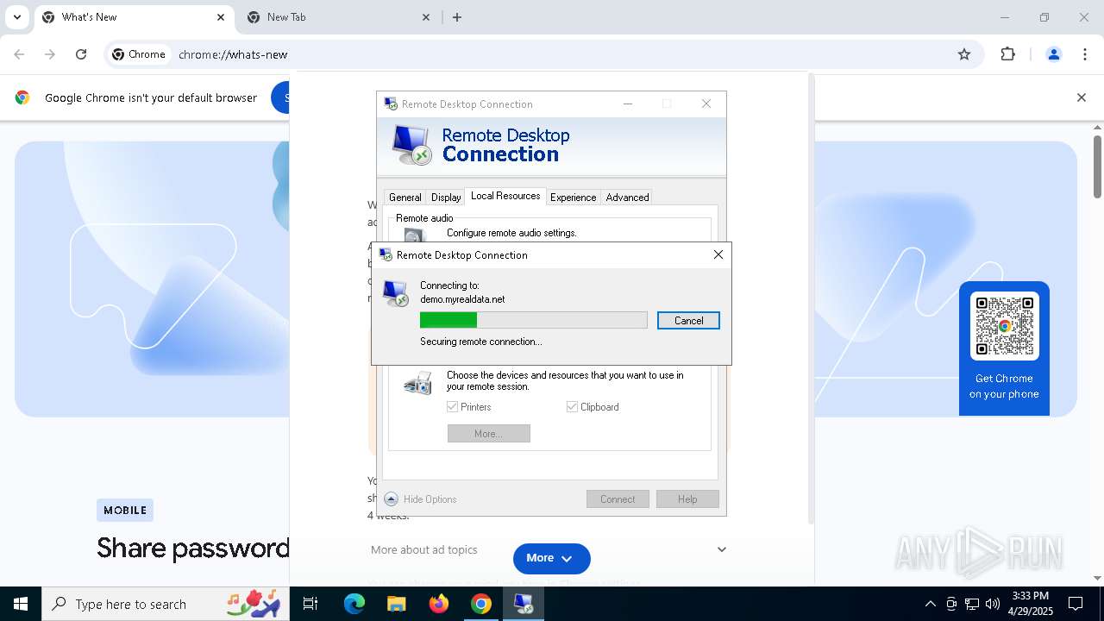1104x621 pixels.
Task: Click the taskbar search box
Action: coord(166,604)
